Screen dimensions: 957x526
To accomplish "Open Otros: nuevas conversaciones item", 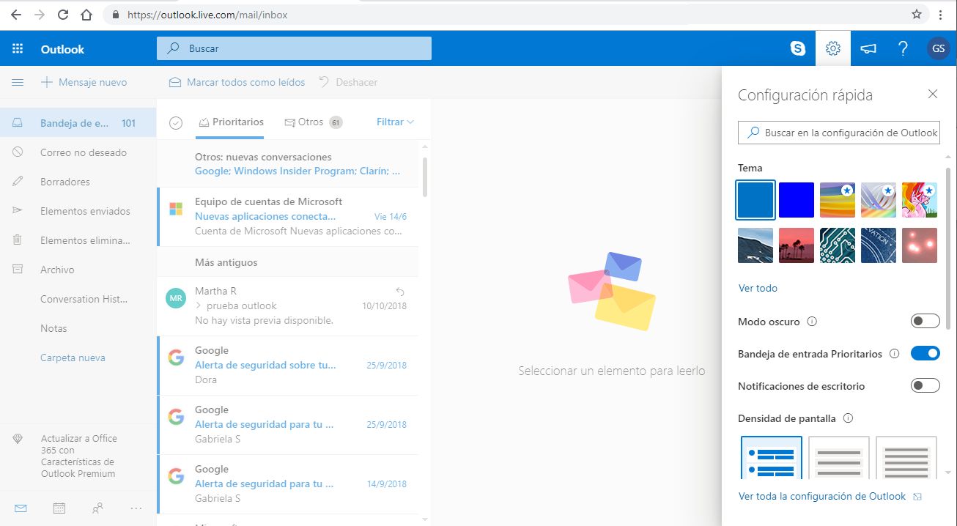I will pos(288,164).
